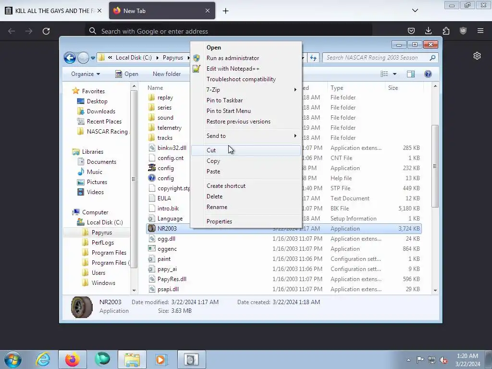This screenshot has width=492, height=369.
Task: Expand the 7-Zip submenu
Action: tap(246, 90)
